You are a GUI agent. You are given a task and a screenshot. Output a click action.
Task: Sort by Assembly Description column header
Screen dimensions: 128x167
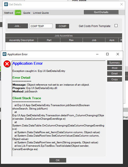[x=22, y=40]
